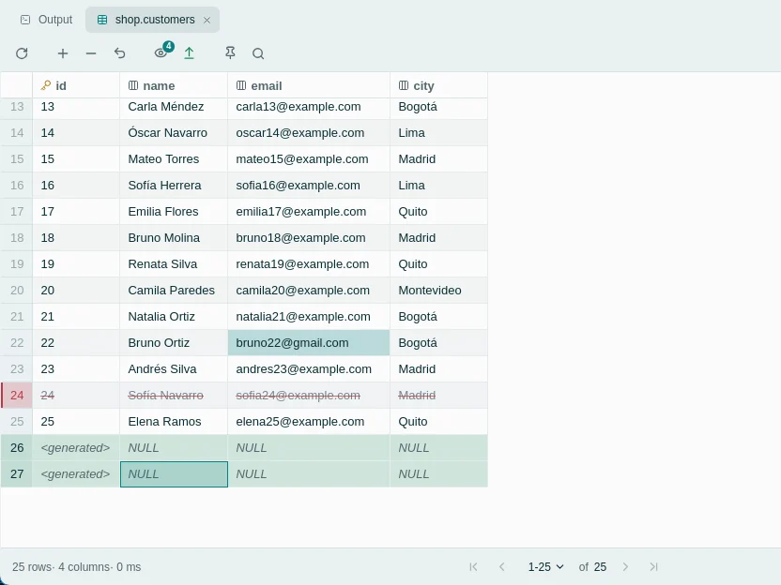Viewport: 781px width, 585px height.
Task: Click the cell 'Carla Méndez'
Action: 174,107
